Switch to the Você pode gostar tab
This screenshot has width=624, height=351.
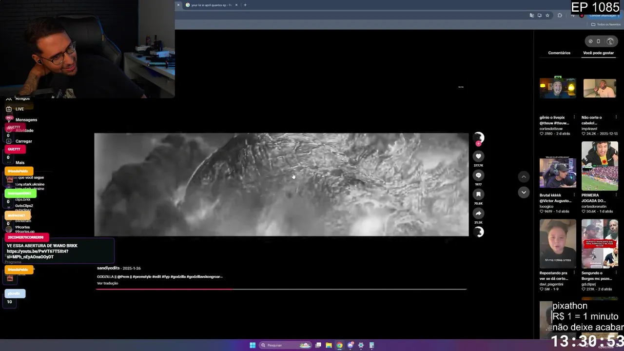point(599,53)
